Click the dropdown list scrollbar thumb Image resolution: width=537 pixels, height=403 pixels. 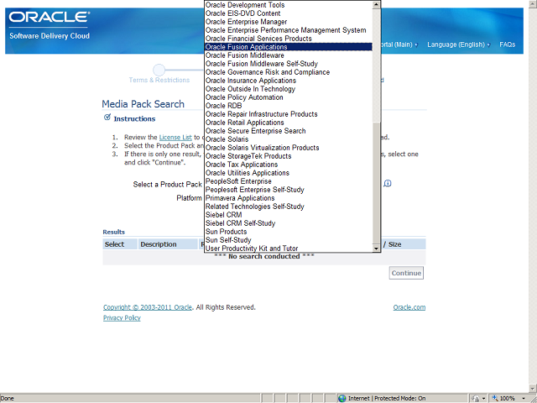[376, 181]
